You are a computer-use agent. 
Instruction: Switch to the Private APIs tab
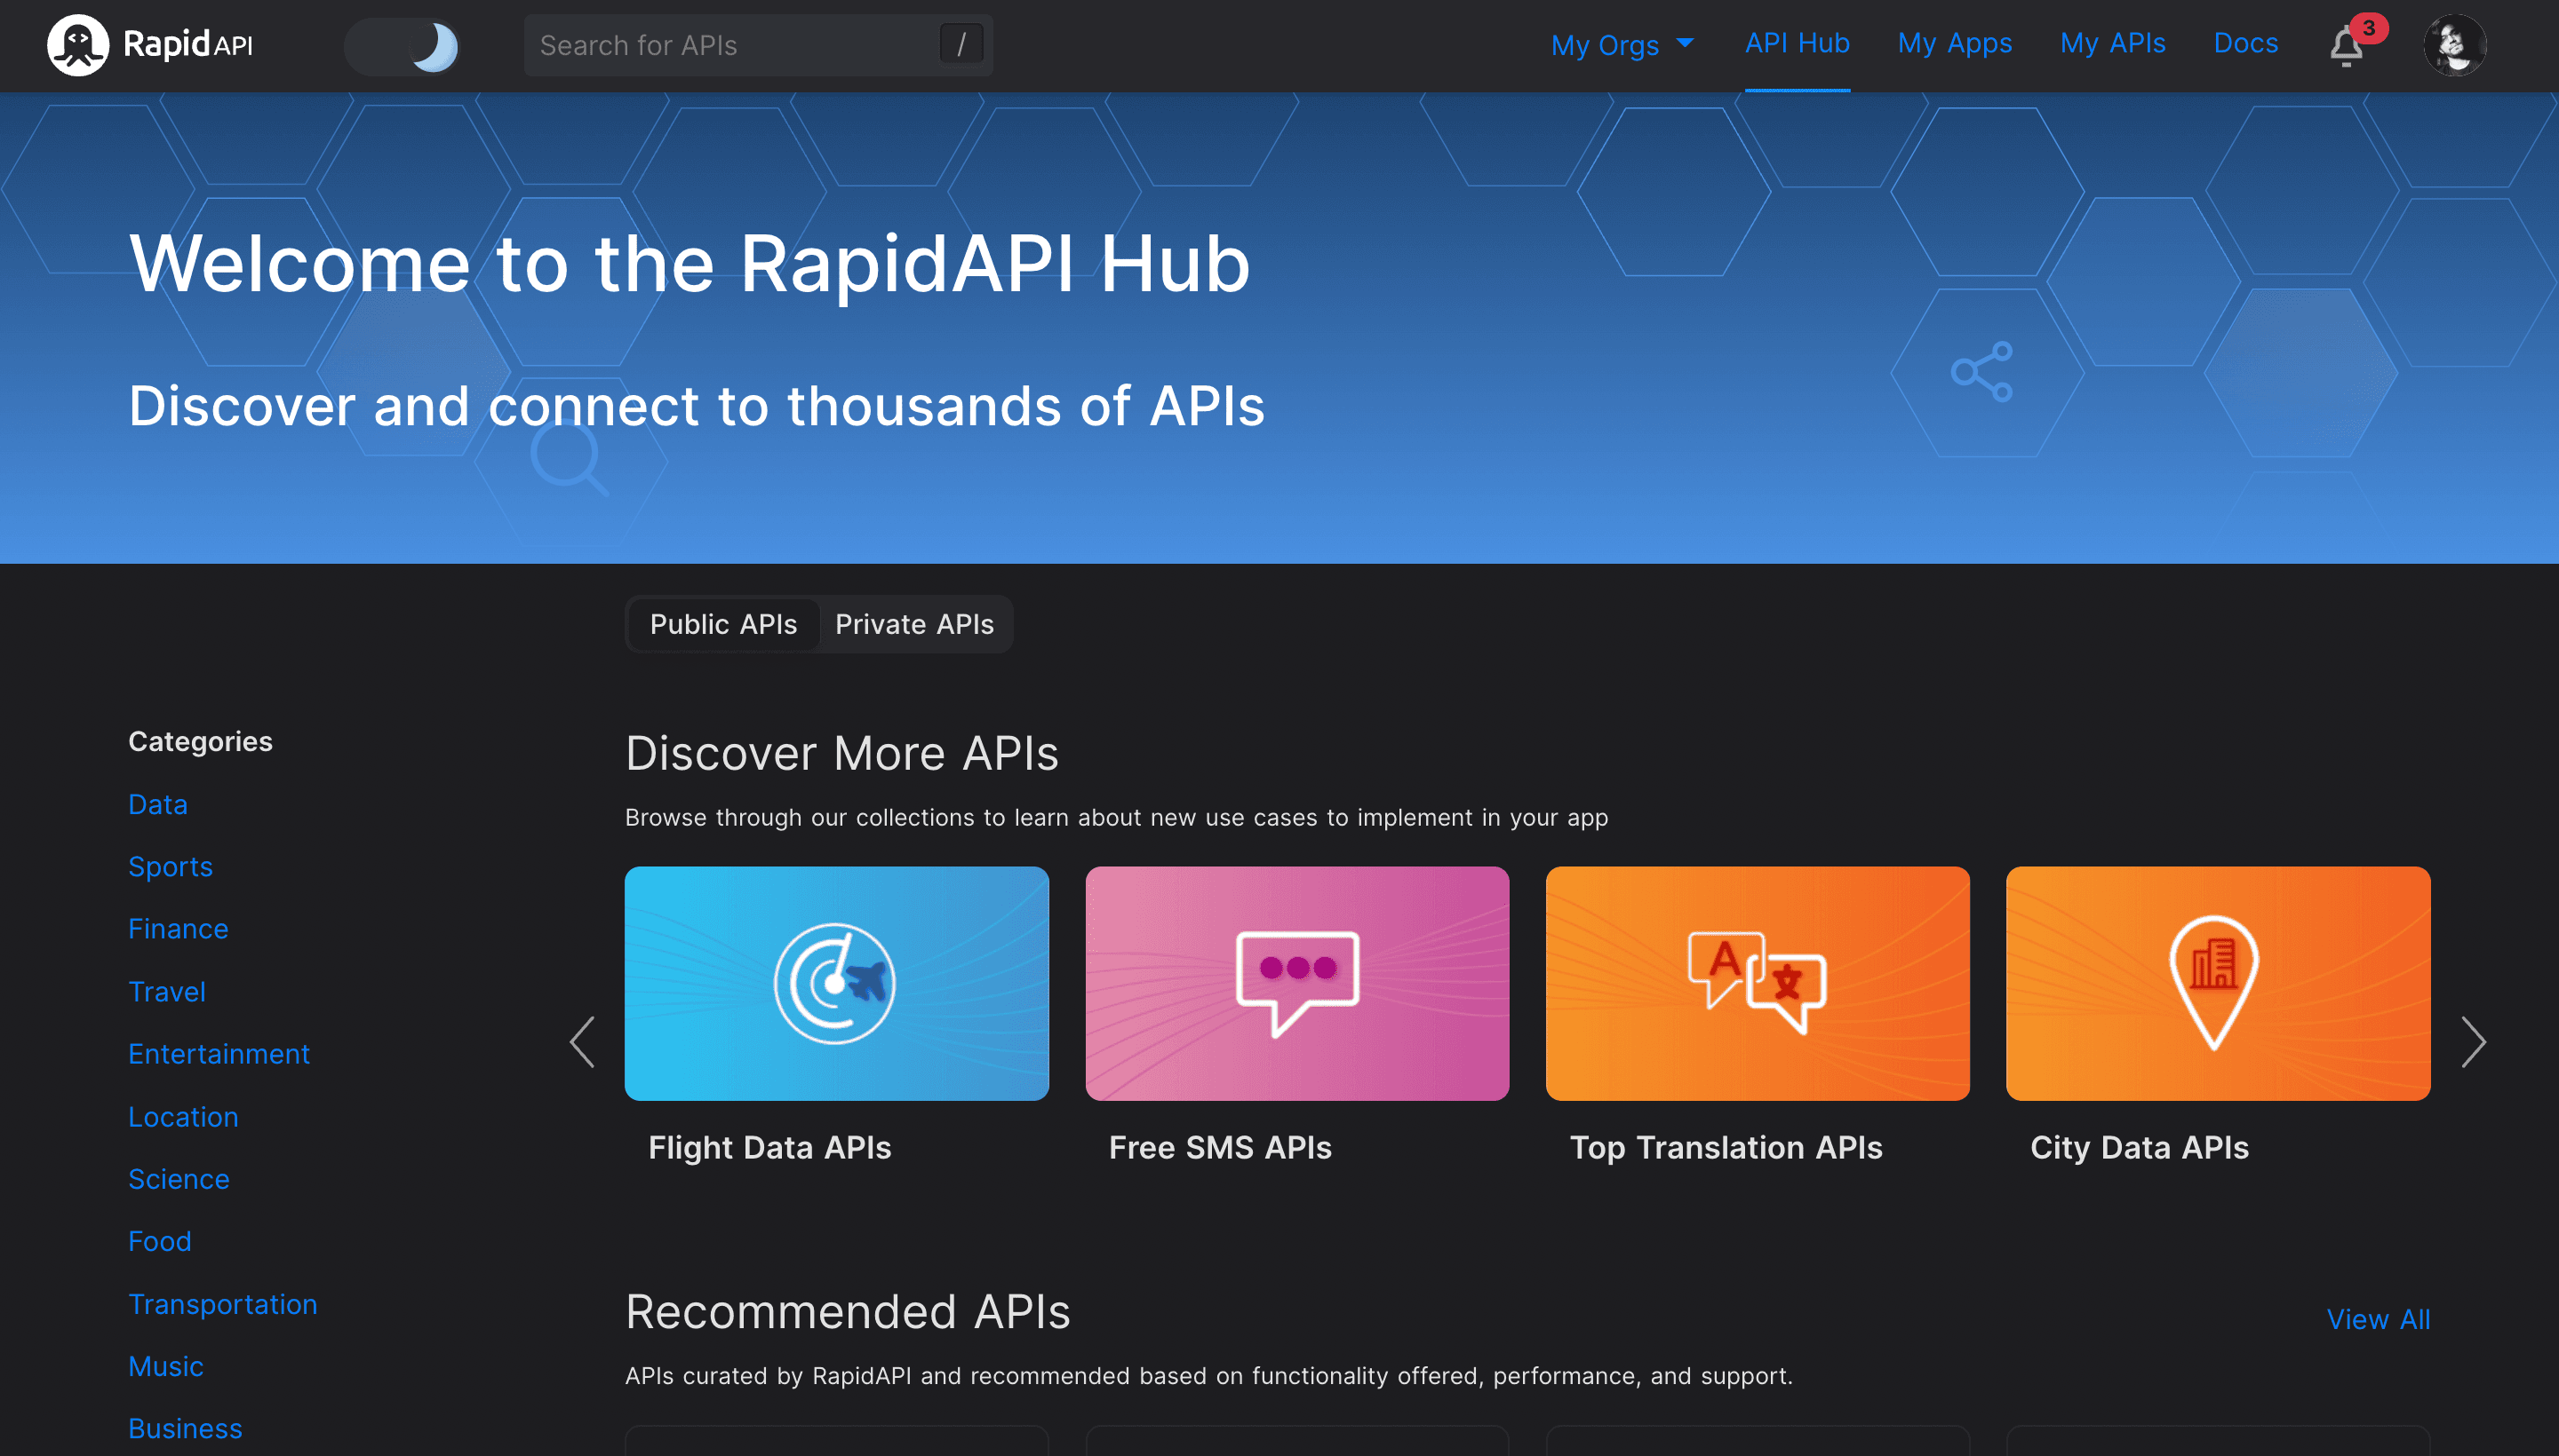pyautogui.click(x=914, y=624)
